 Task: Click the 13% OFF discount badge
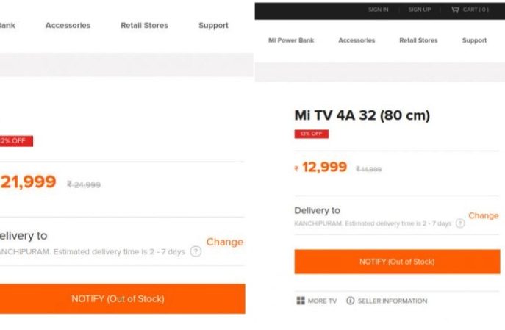click(x=311, y=134)
